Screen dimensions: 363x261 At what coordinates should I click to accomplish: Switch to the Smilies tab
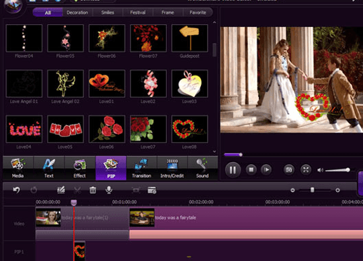108,13
